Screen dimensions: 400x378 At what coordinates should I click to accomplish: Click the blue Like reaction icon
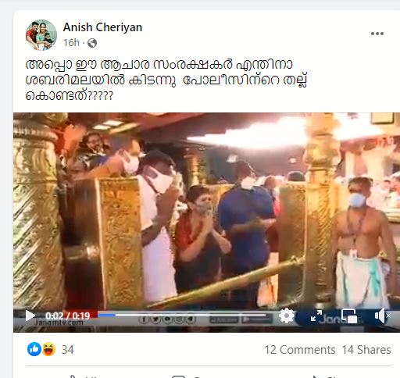pyautogui.click(x=34, y=349)
